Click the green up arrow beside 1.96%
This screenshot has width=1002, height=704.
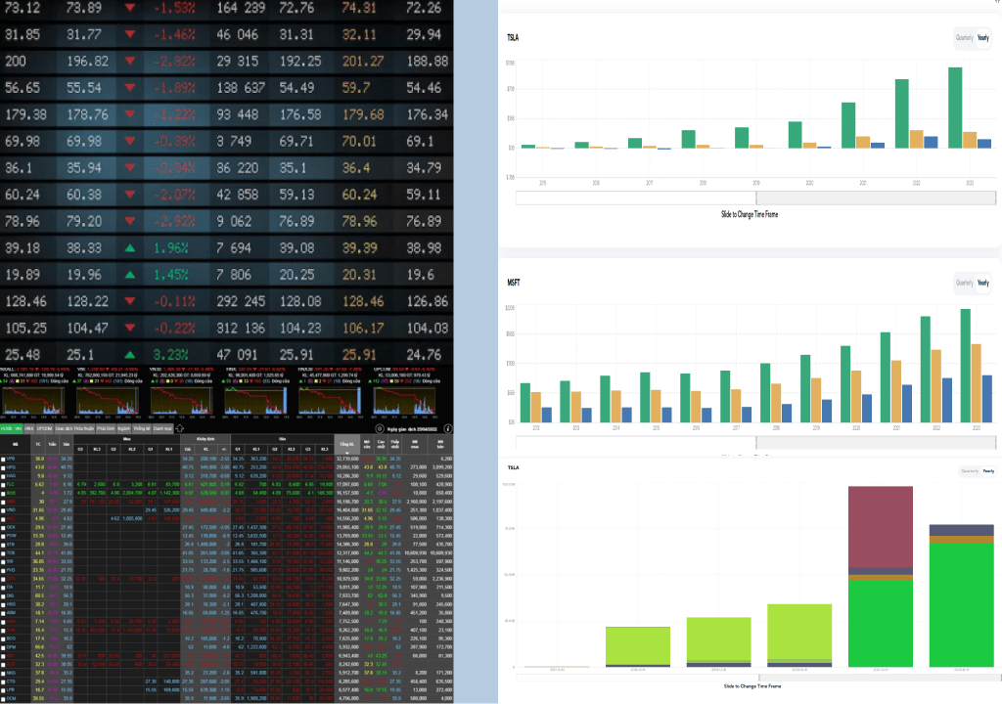pyautogui.click(x=129, y=248)
